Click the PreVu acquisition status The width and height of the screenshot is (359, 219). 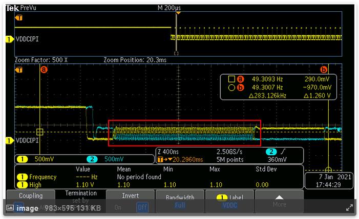click(28, 8)
